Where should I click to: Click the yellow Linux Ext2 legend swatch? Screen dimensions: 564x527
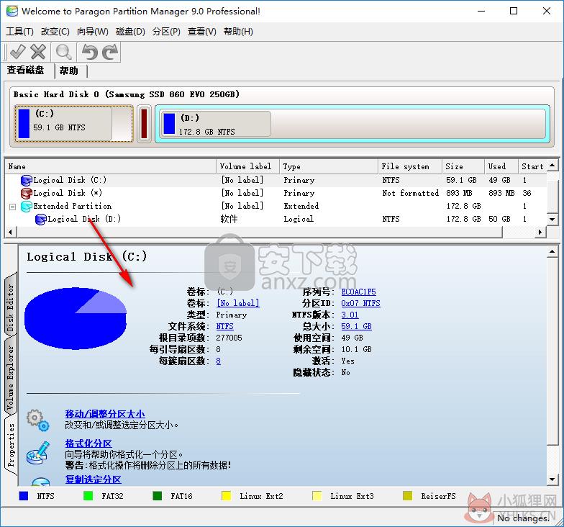[226, 496]
